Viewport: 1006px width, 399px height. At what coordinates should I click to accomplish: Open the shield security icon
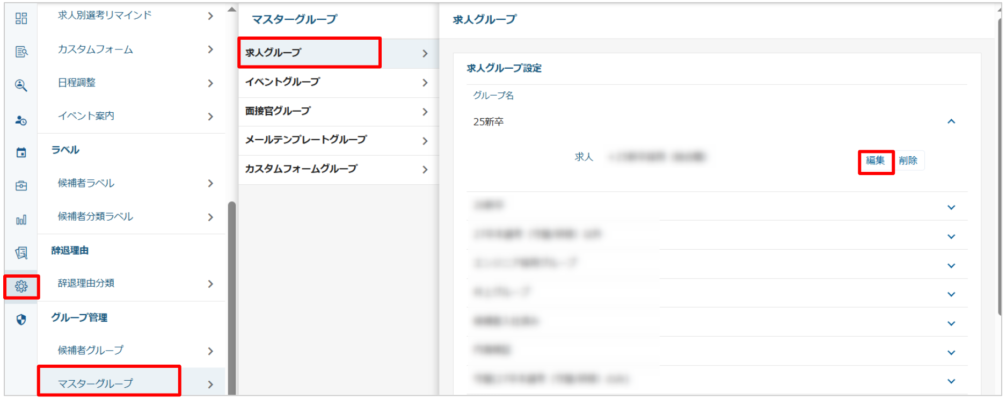pos(21,320)
